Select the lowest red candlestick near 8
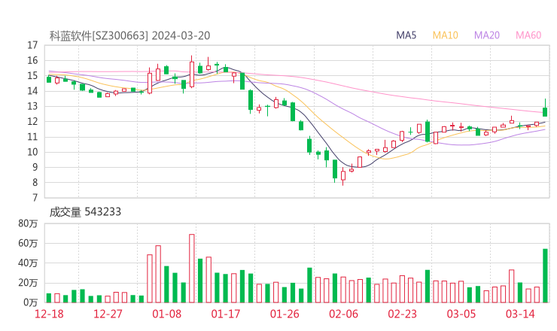 (x=342, y=175)
